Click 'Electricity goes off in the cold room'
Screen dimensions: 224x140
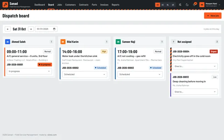[x=191, y=56]
